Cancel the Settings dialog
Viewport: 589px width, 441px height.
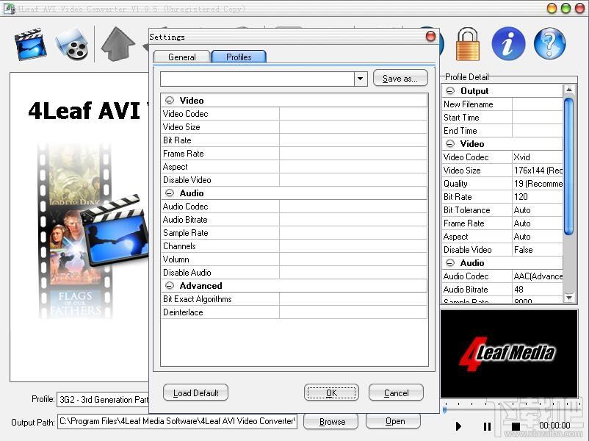point(397,393)
